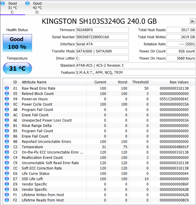Click the 31 °C temperature indicator

pos(17,69)
